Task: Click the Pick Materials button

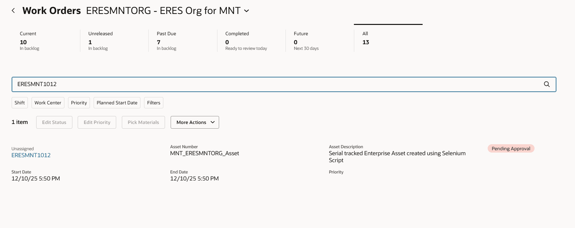Action: point(143,122)
